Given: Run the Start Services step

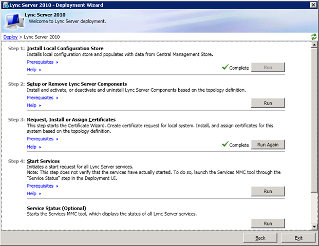Looking at the screenshot, I should click(268, 191).
